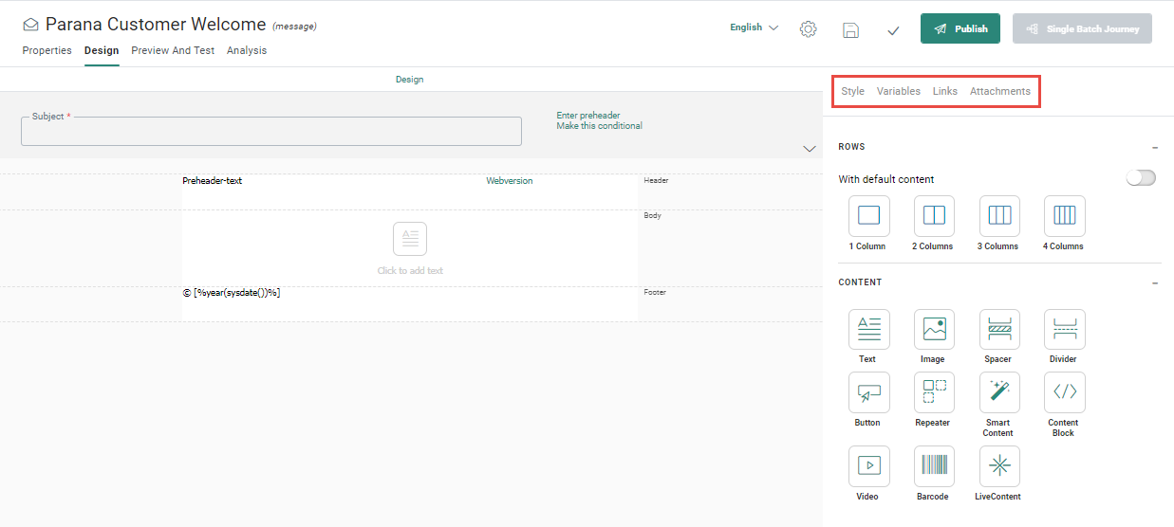Open settings gear icon in header
The image size is (1174, 527).
[x=808, y=29]
